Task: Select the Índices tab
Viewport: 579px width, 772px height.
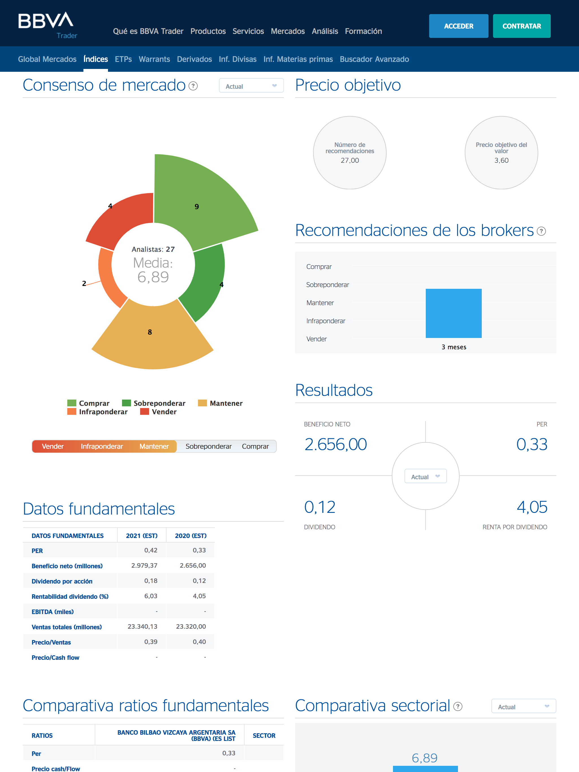Action: tap(96, 59)
